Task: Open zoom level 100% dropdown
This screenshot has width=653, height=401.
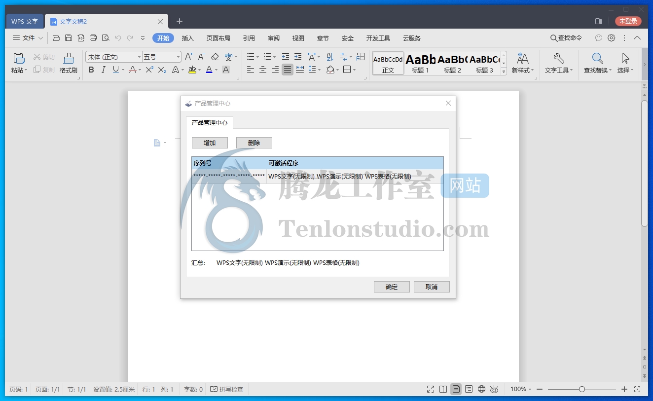Action: [521, 389]
